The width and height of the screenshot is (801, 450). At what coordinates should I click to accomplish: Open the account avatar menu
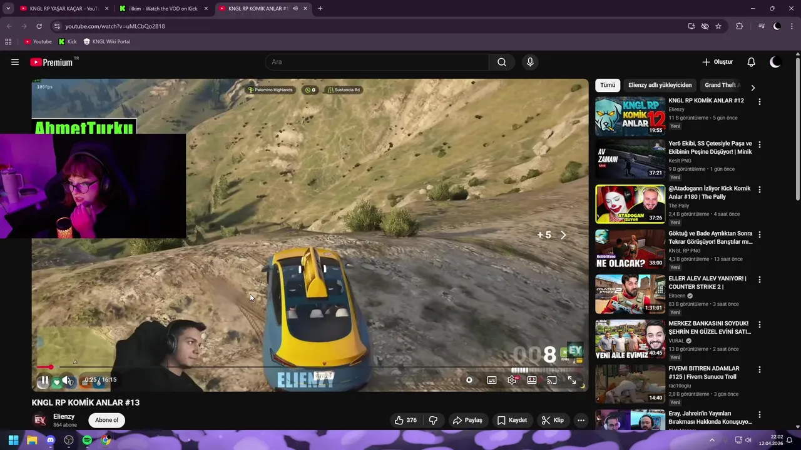point(775,62)
